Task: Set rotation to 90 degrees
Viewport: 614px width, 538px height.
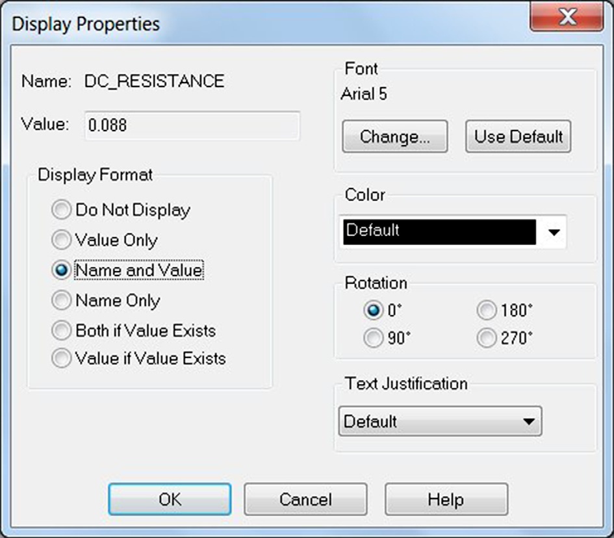Action: tap(374, 339)
